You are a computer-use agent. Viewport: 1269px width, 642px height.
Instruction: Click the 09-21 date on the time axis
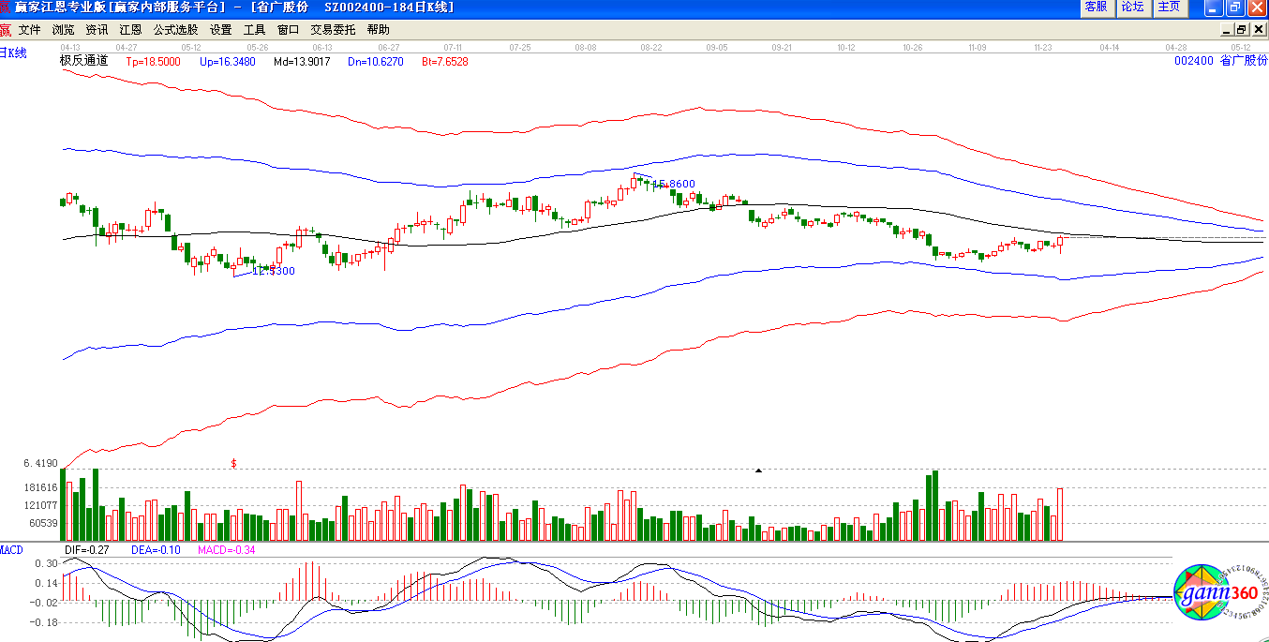click(x=783, y=47)
